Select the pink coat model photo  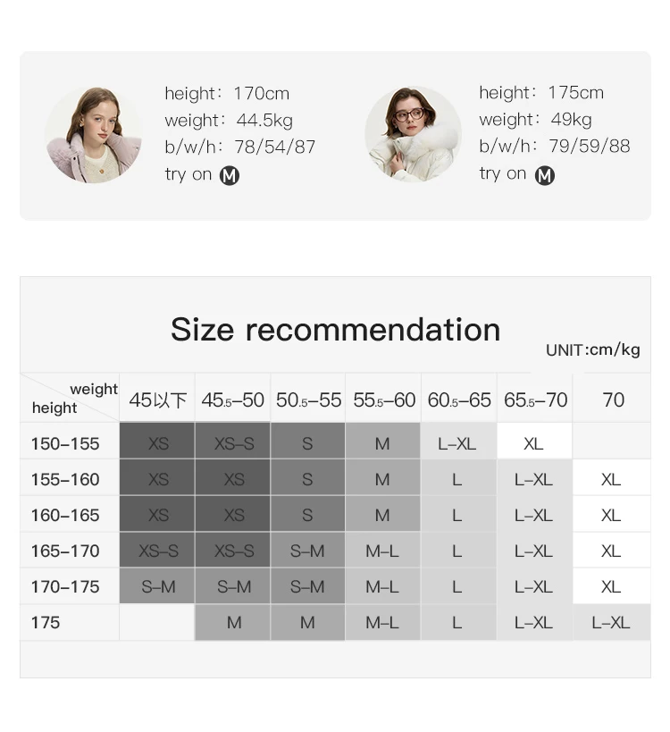pyautogui.click(x=93, y=134)
